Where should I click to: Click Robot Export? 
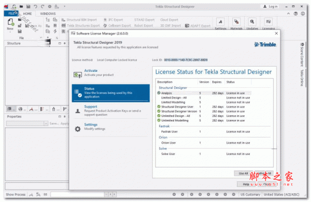click(144, 26)
